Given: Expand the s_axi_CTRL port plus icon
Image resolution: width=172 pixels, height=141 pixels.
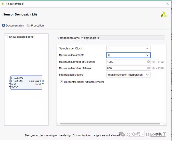Looking at the screenshot, I should (x=12, y=78).
